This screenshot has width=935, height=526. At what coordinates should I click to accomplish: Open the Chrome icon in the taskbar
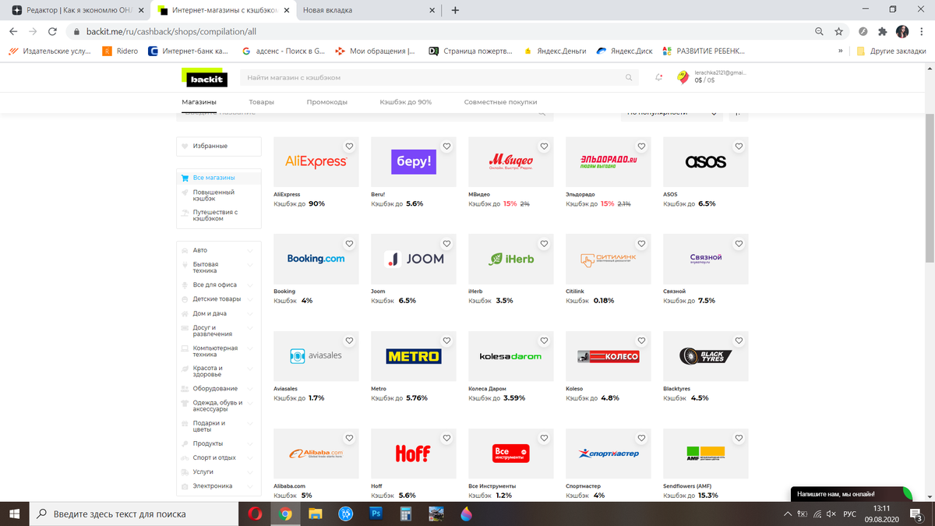point(285,514)
